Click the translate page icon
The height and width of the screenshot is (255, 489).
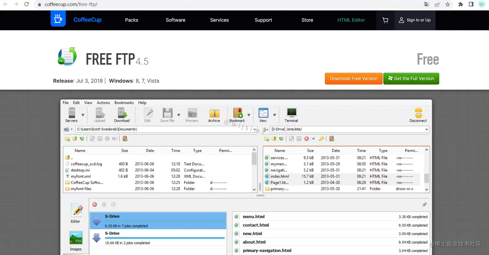coord(427,5)
